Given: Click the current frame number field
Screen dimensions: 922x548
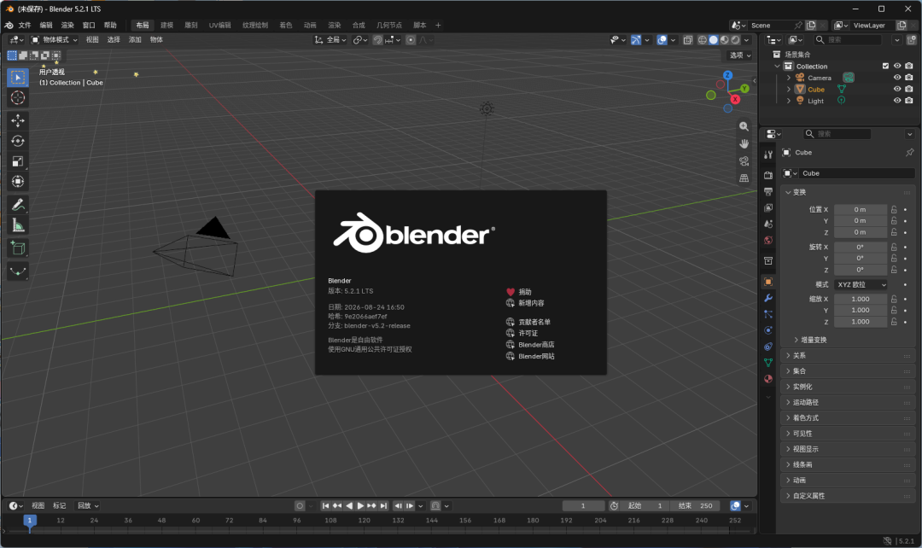Looking at the screenshot, I should click(583, 505).
